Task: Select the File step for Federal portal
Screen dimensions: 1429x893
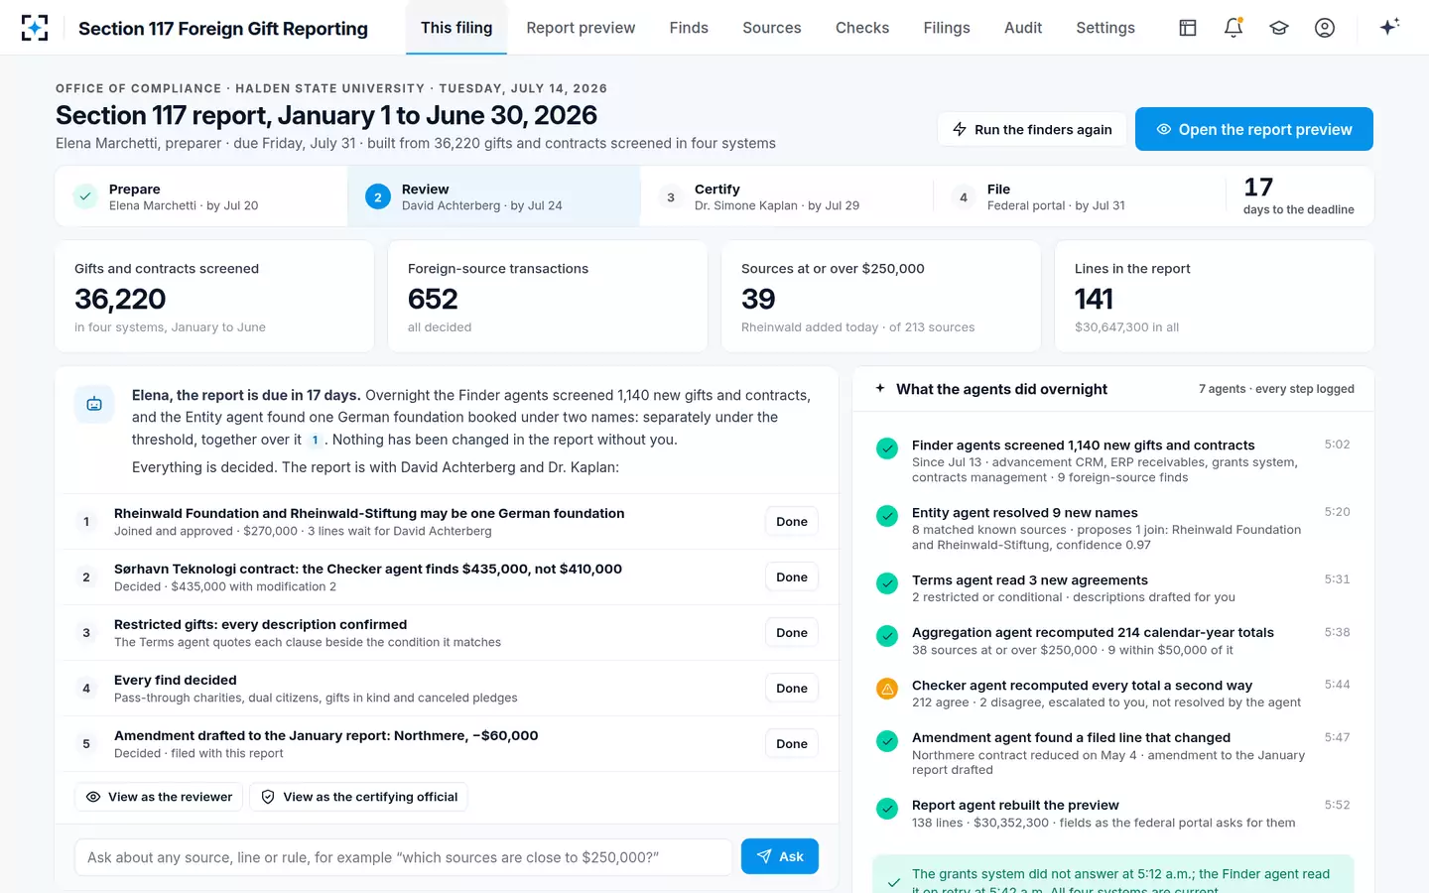Action: (1080, 196)
